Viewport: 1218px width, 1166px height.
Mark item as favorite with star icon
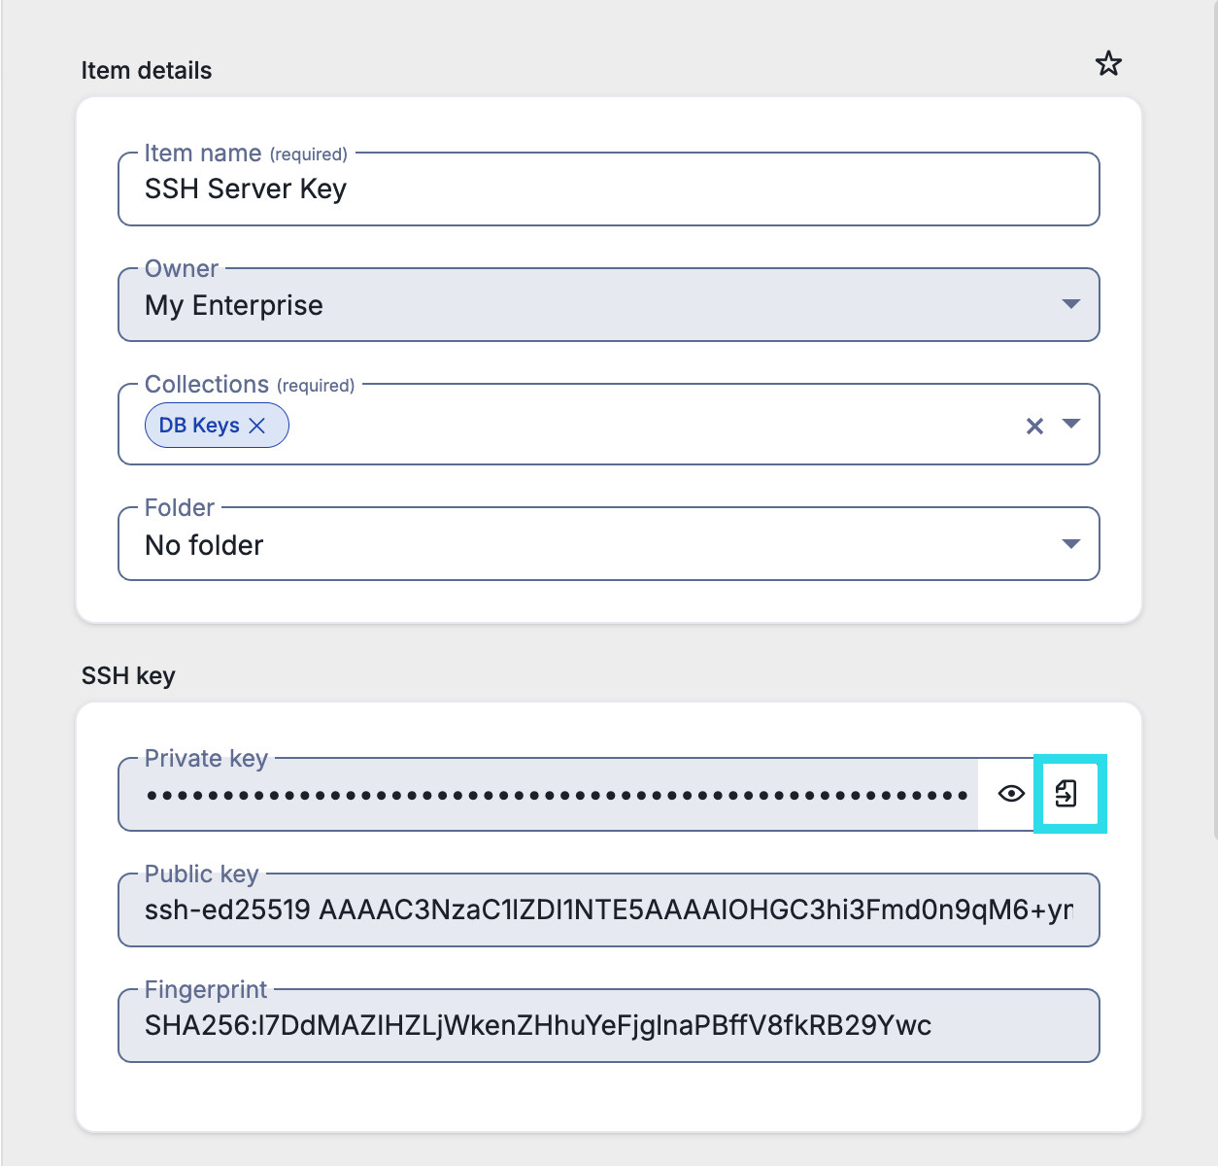point(1108,64)
